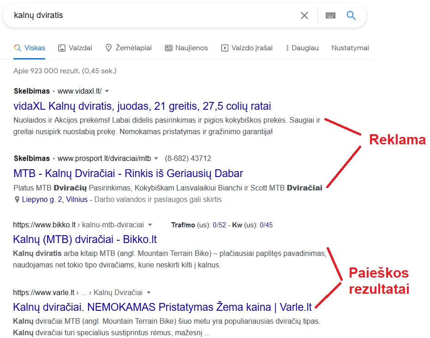
Task: Switch to the Vaizdai tab
Action: point(75,48)
